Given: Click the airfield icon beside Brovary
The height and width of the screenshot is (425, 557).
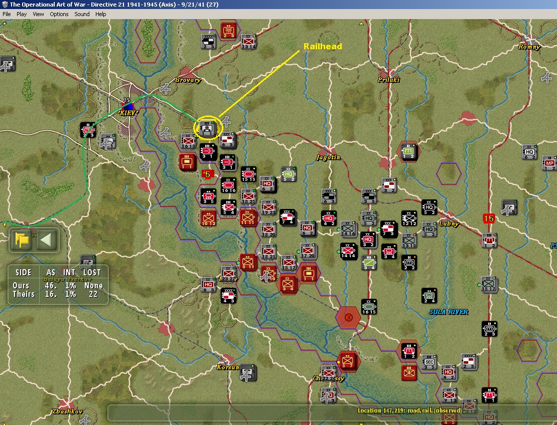Looking at the screenshot, I should [166, 88].
